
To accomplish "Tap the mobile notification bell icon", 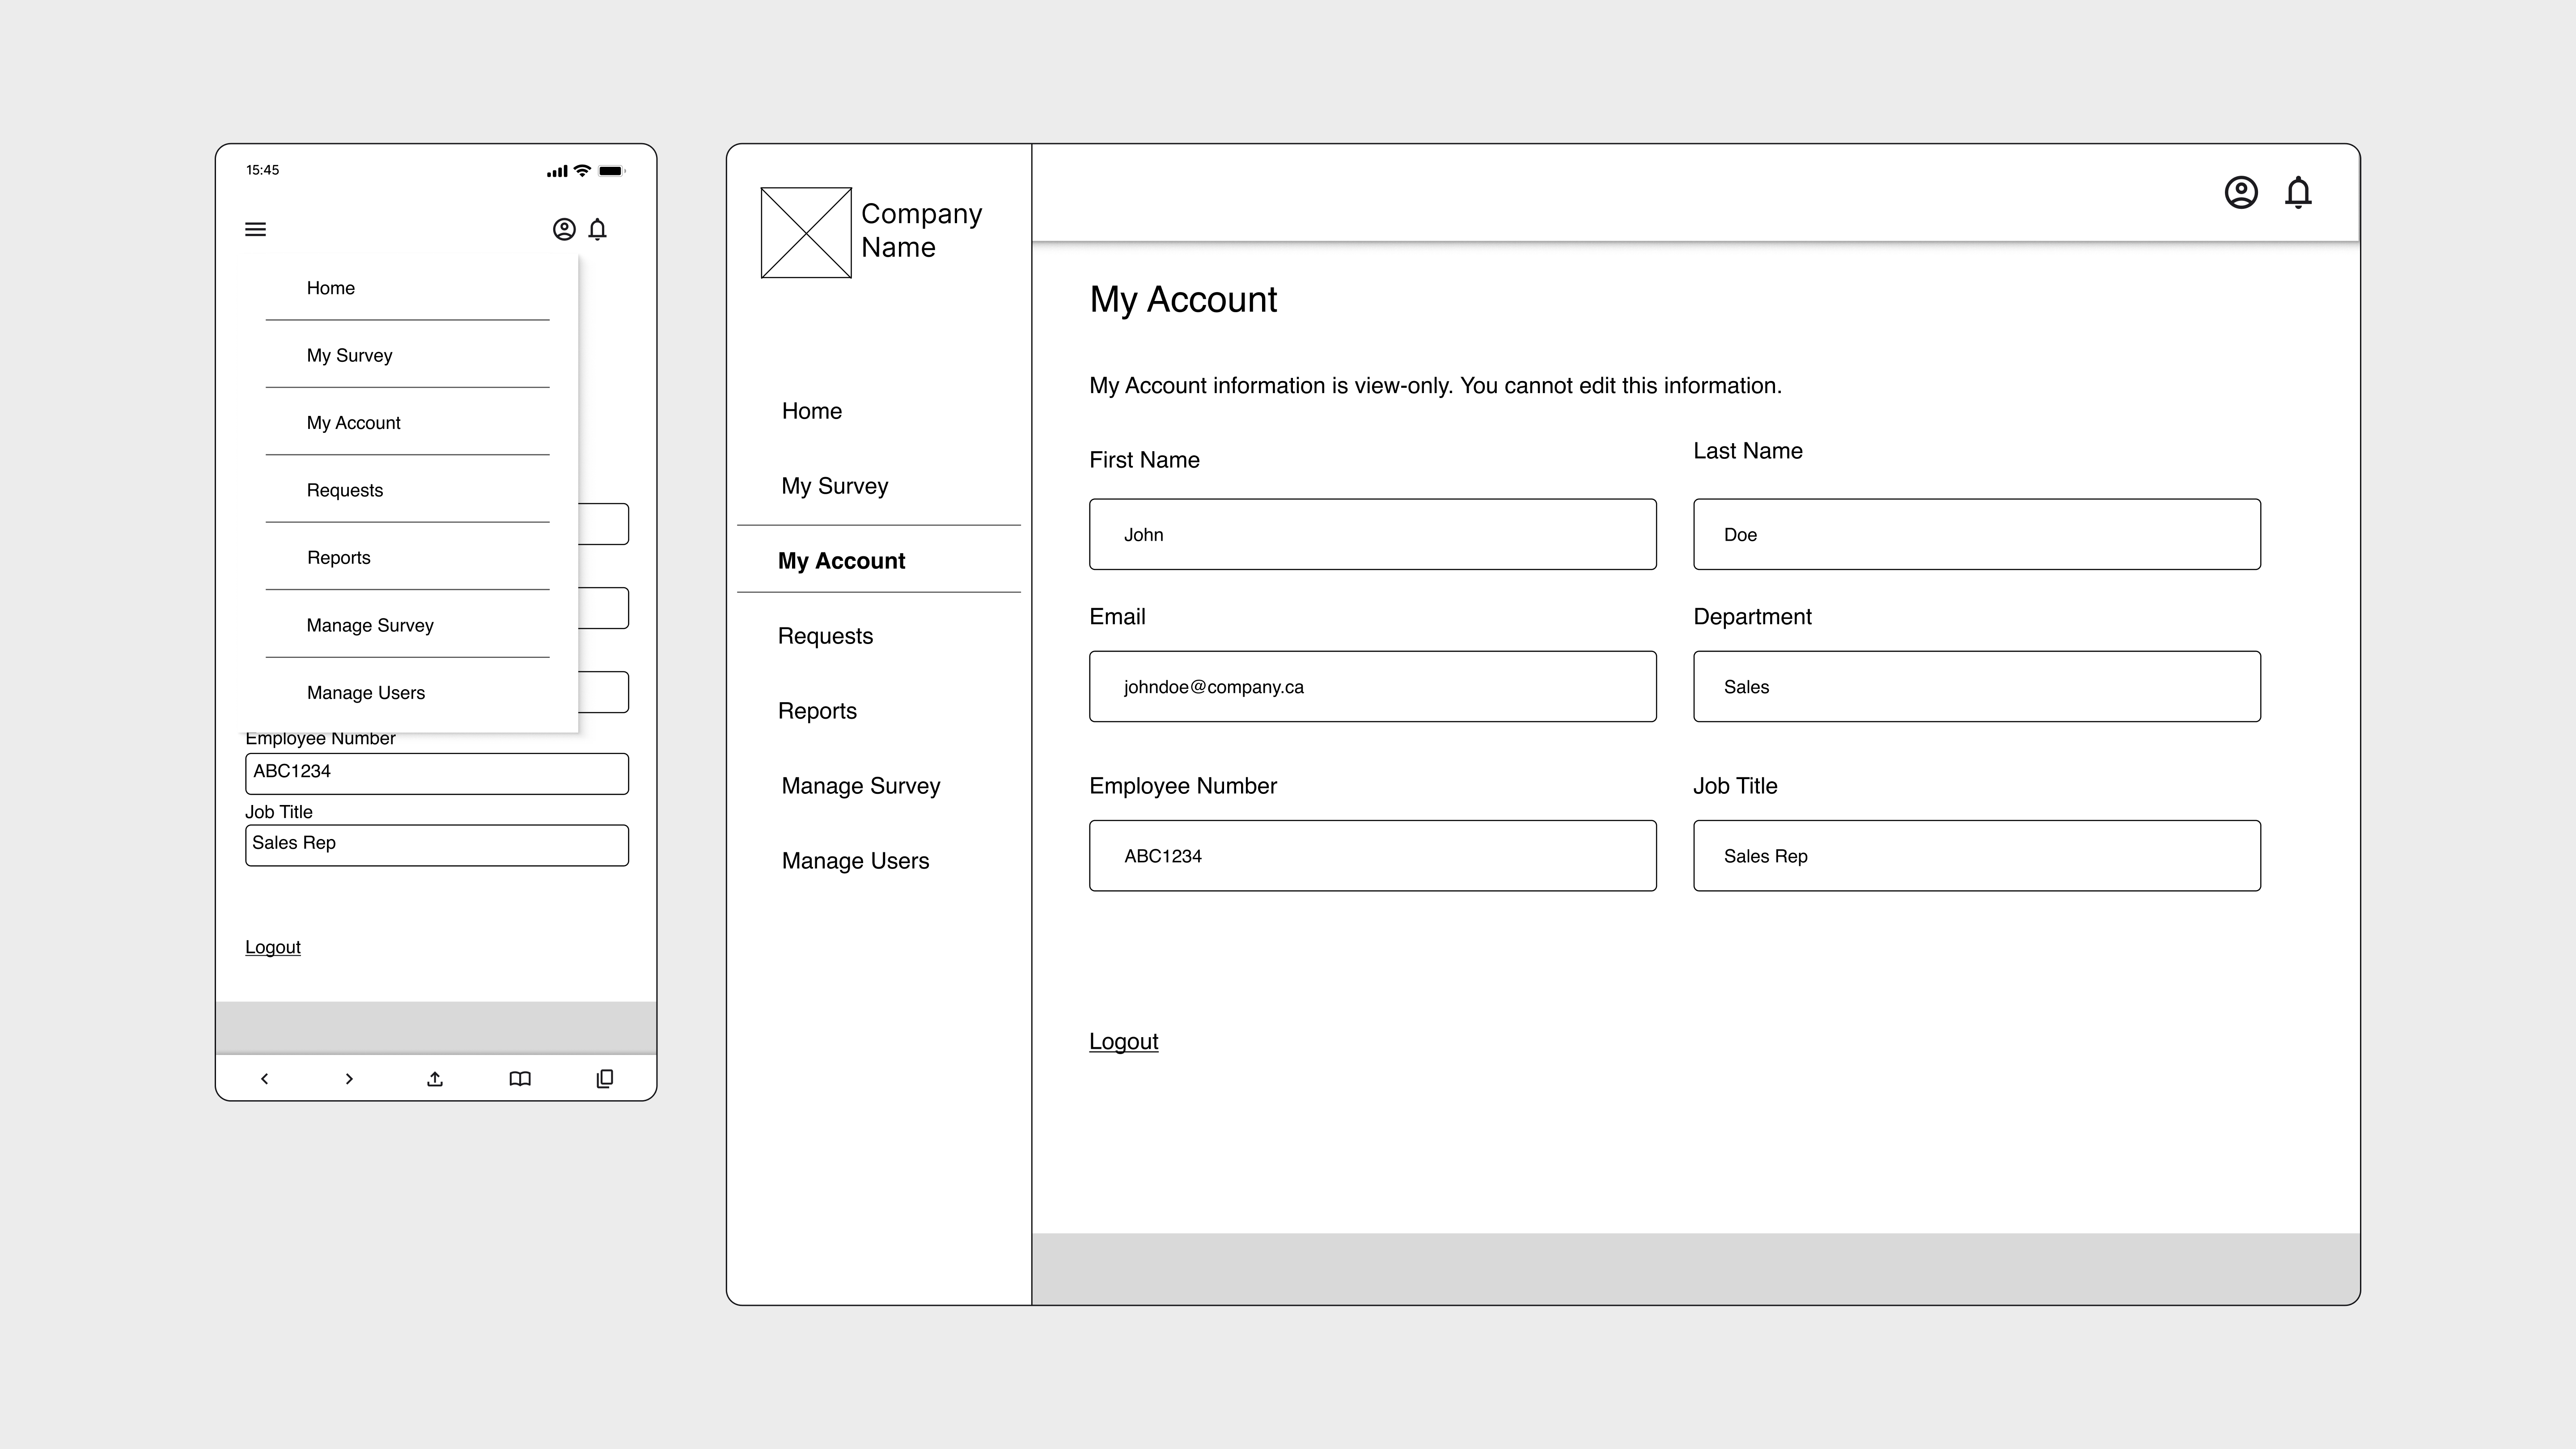I will (x=597, y=230).
